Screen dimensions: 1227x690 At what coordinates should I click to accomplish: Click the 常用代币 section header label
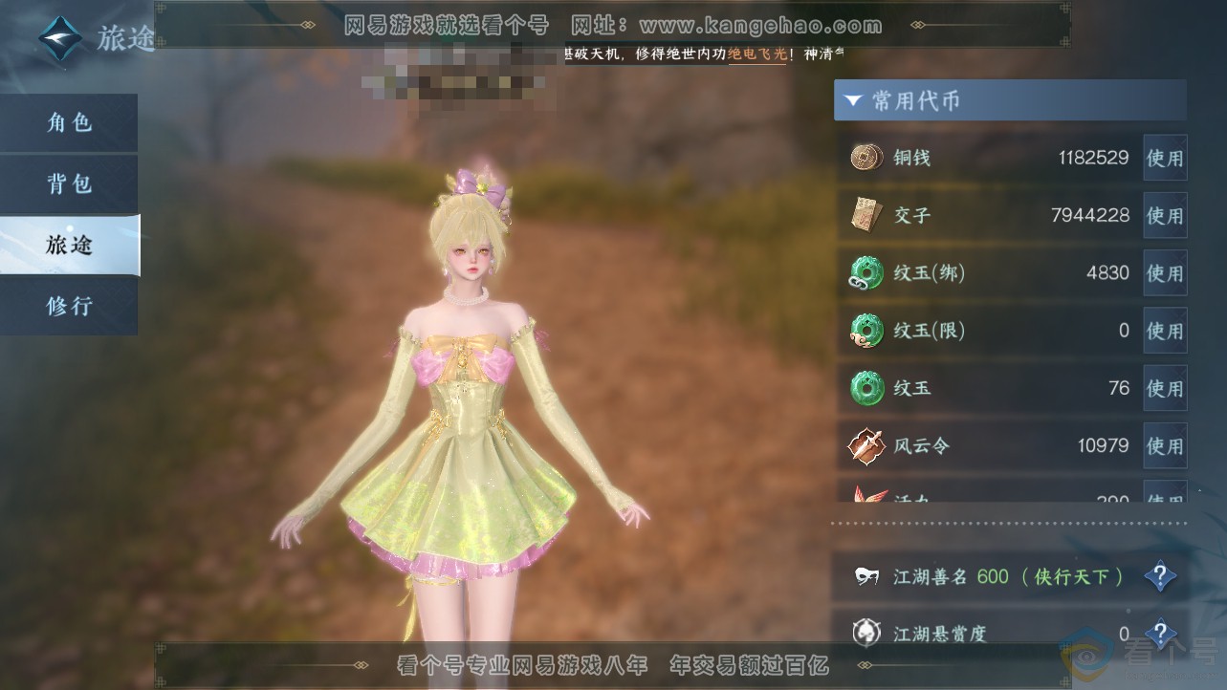pos(916,100)
